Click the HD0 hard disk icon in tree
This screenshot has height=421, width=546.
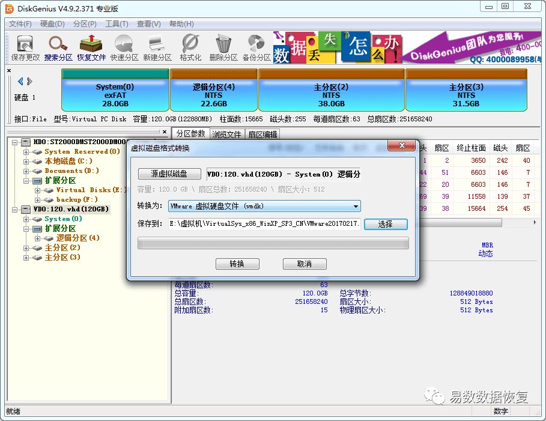coord(26,142)
